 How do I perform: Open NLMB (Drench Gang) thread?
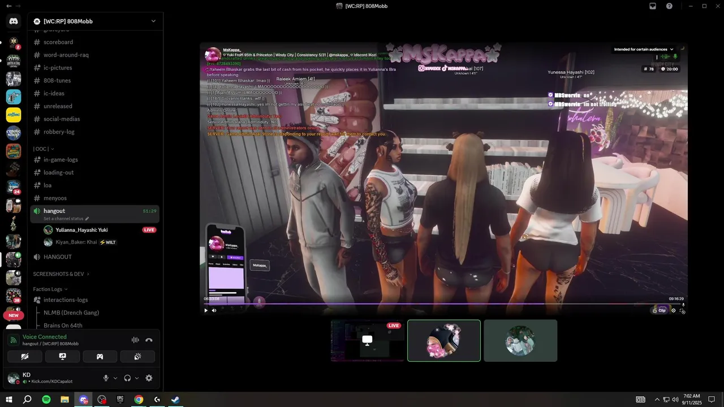71,313
